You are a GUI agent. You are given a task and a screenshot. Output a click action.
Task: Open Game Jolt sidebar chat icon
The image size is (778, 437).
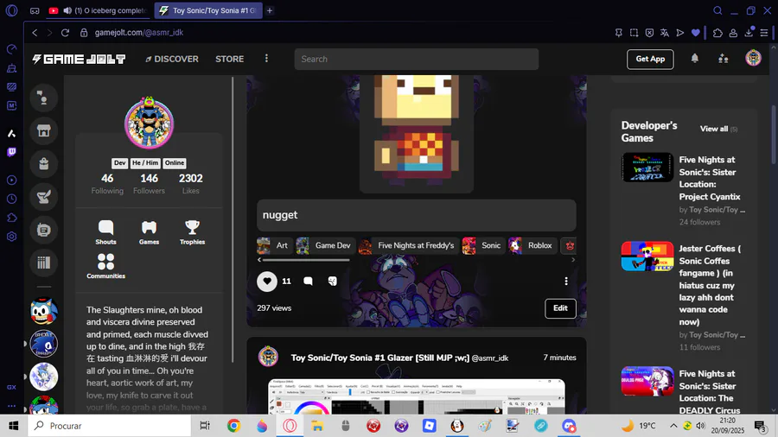[x=44, y=230]
